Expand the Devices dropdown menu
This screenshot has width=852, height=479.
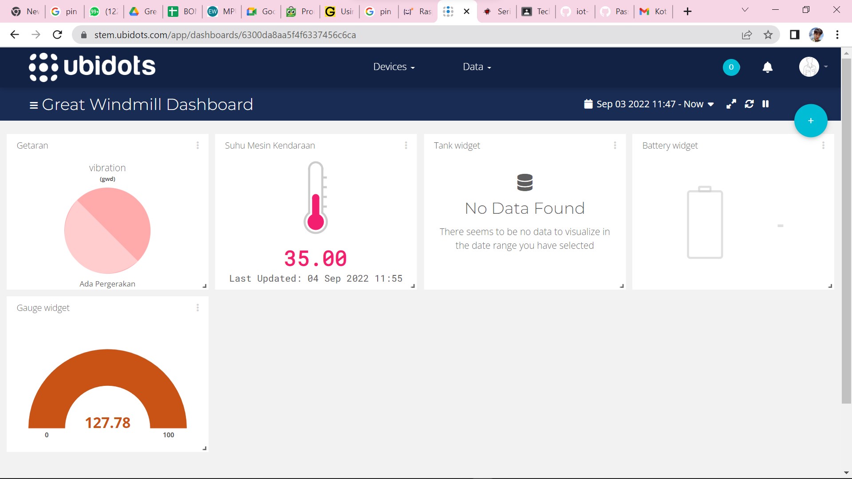394,67
